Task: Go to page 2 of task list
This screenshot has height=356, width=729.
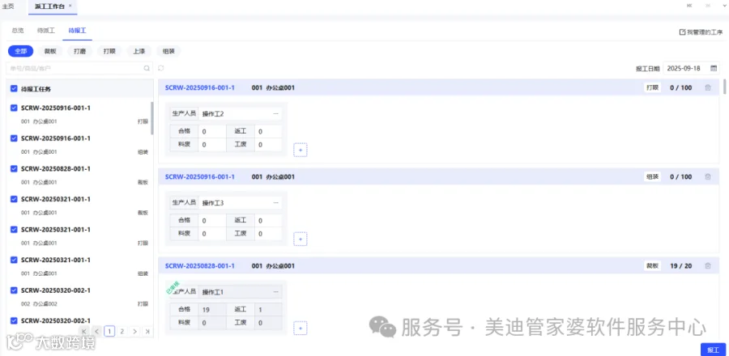Action: [x=122, y=332]
